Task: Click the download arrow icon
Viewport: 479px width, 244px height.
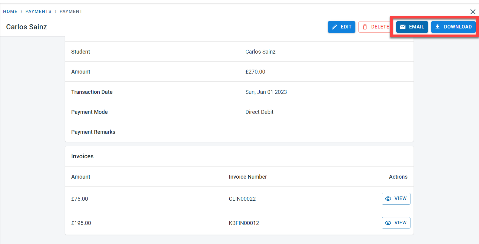Action: 437,27
